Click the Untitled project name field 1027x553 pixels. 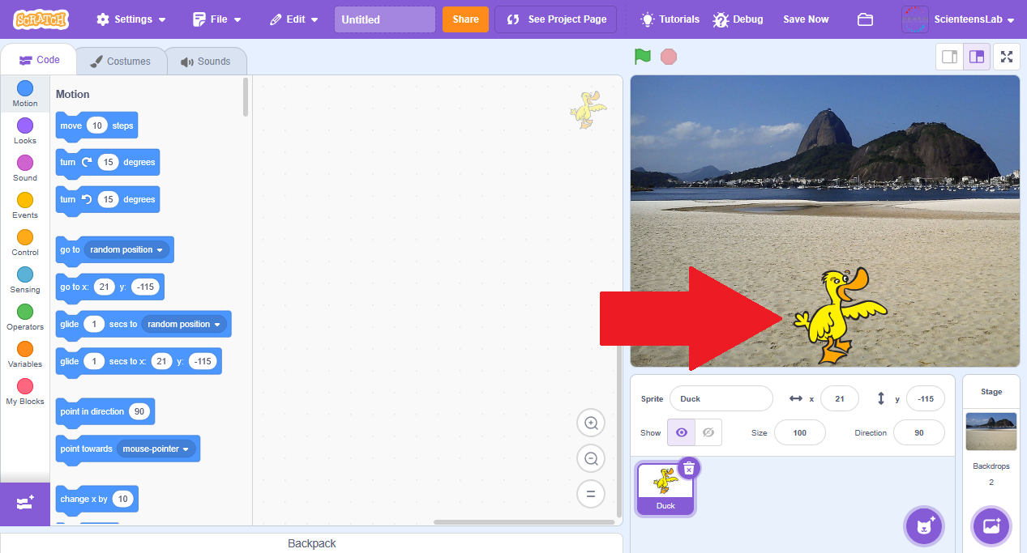click(385, 19)
